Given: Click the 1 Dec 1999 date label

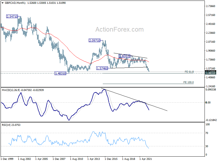Looking at the screenshot, I should pyautogui.click(x=7, y=159).
